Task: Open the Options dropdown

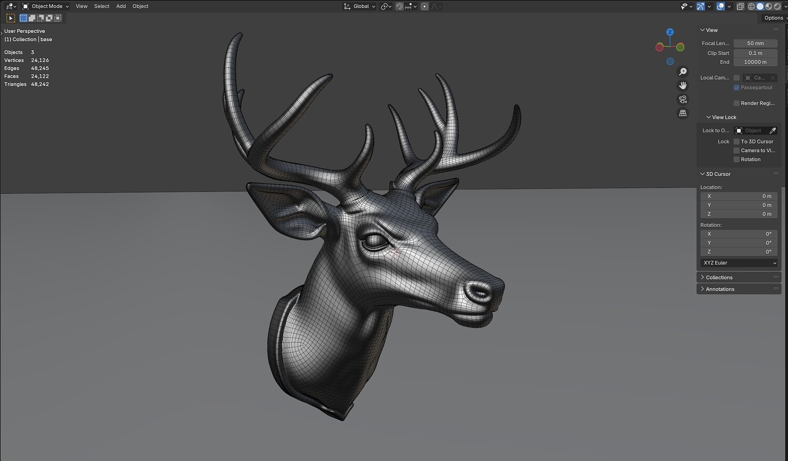Action: (x=775, y=18)
